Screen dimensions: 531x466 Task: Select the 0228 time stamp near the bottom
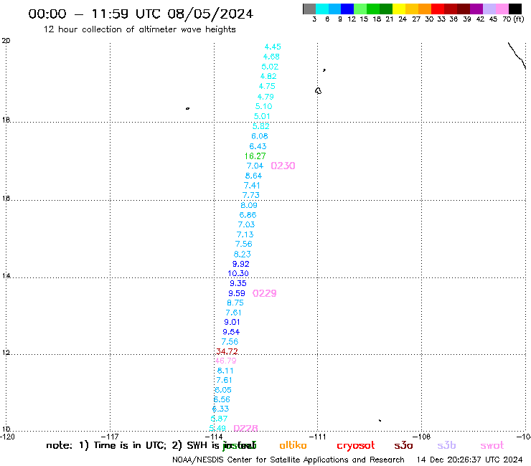point(246,428)
